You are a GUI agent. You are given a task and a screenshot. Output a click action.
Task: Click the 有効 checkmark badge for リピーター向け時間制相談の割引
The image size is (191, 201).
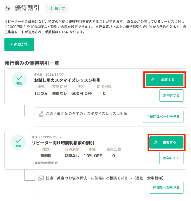tap(18, 142)
